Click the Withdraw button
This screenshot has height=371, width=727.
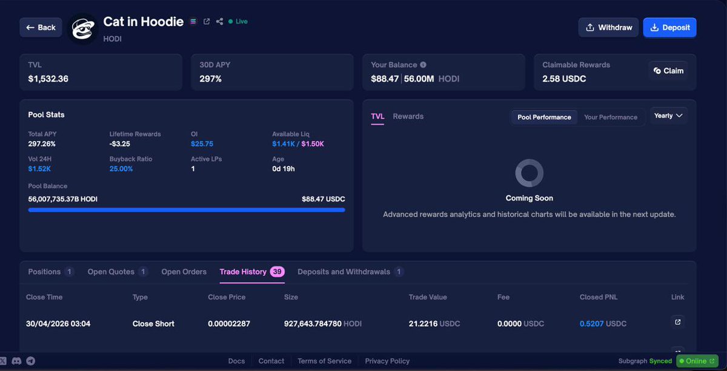(x=608, y=27)
